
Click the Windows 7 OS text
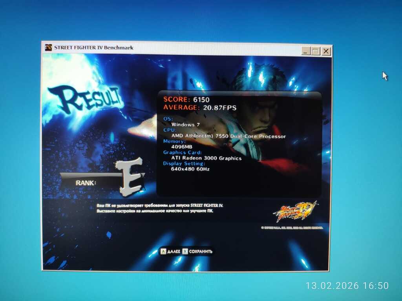tap(186, 125)
